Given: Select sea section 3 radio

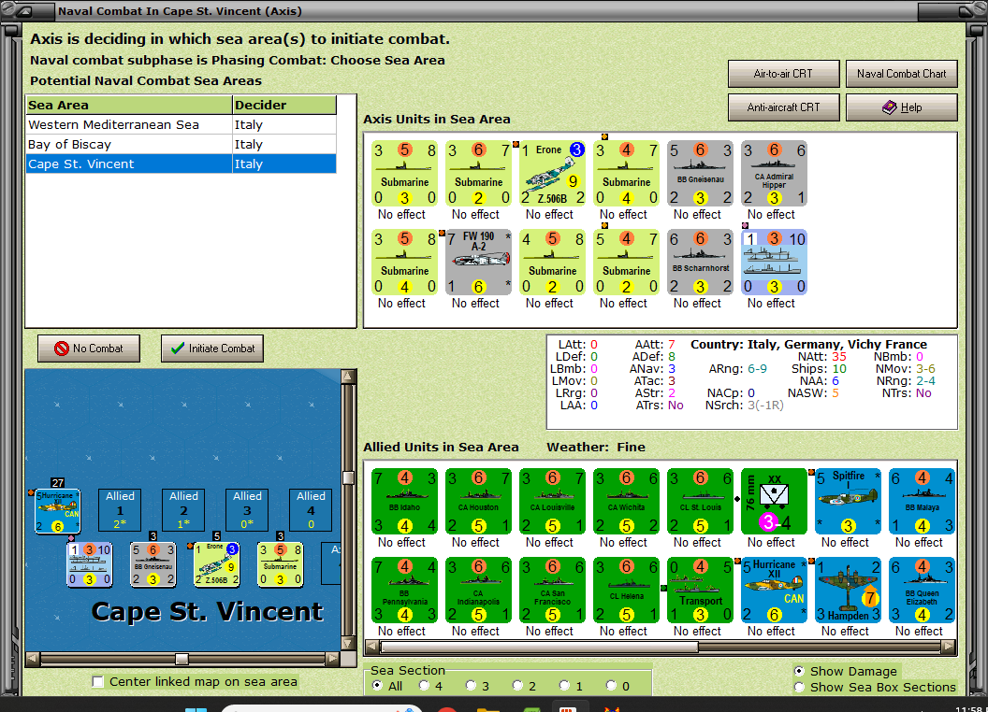Looking at the screenshot, I should (x=471, y=685).
